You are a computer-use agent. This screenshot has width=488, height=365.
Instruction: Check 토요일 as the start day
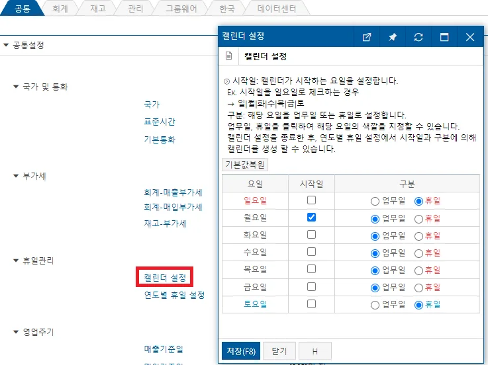pyautogui.click(x=311, y=304)
